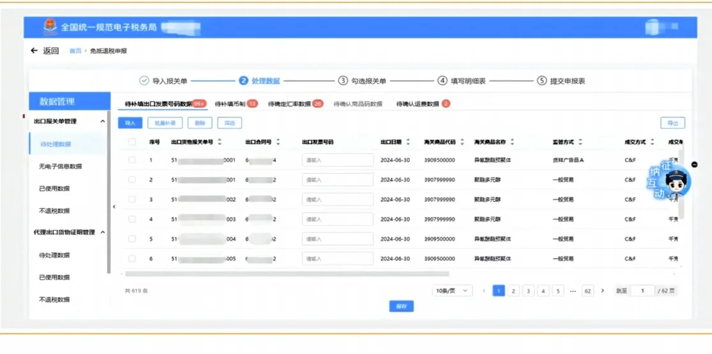Screen dimensions: 712x354
Task: Collapse the 出口报关单管理 section
Action: (x=103, y=121)
